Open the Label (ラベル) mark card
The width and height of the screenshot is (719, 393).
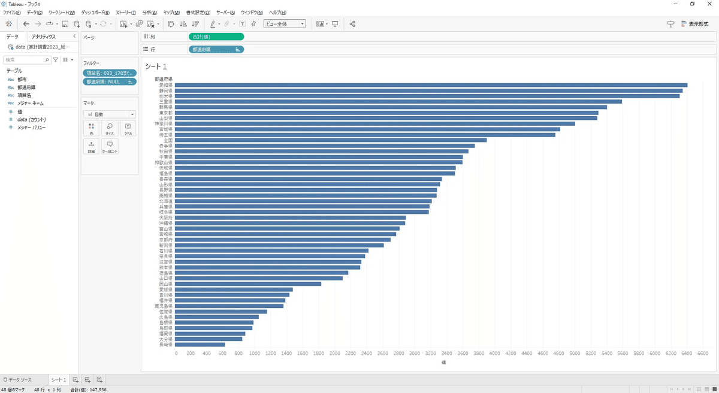[x=128, y=129]
